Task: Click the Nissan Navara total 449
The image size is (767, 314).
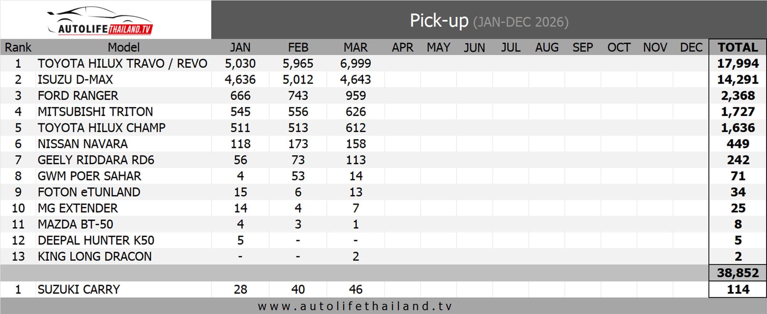Action: 738,144
